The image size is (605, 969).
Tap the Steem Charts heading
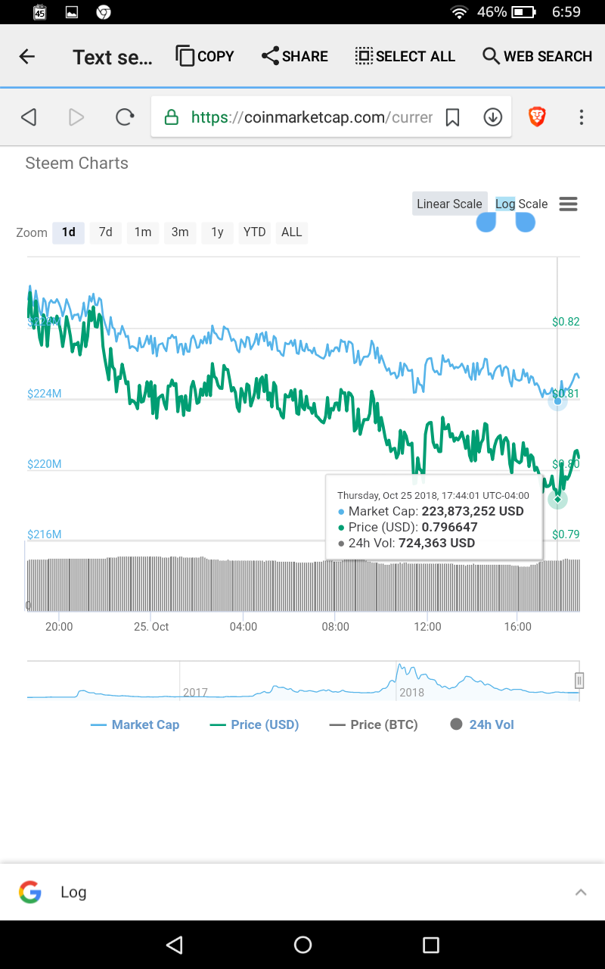pyautogui.click(x=76, y=163)
